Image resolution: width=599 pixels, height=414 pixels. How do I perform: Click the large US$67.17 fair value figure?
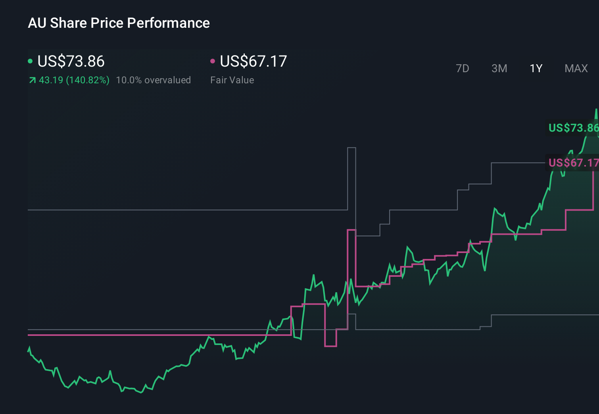tap(253, 61)
